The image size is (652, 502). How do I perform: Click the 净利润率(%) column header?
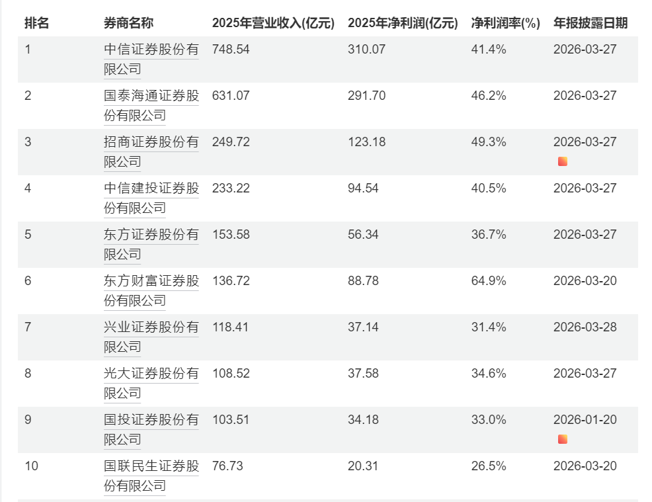(505, 23)
